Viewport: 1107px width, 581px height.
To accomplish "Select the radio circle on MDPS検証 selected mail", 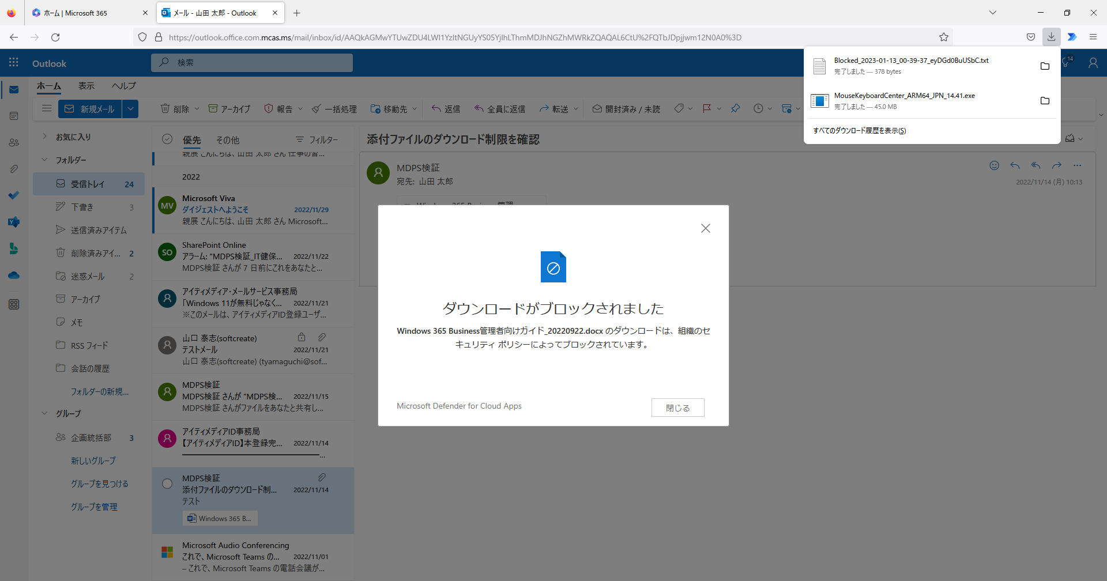I will 167,484.
